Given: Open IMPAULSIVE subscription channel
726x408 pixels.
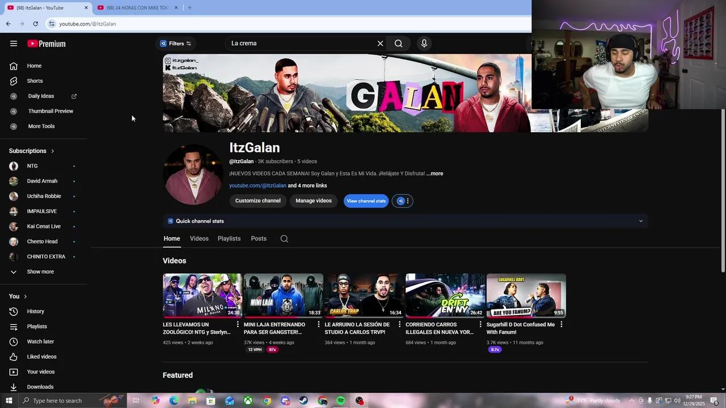Looking at the screenshot, I should click(43, 211).
